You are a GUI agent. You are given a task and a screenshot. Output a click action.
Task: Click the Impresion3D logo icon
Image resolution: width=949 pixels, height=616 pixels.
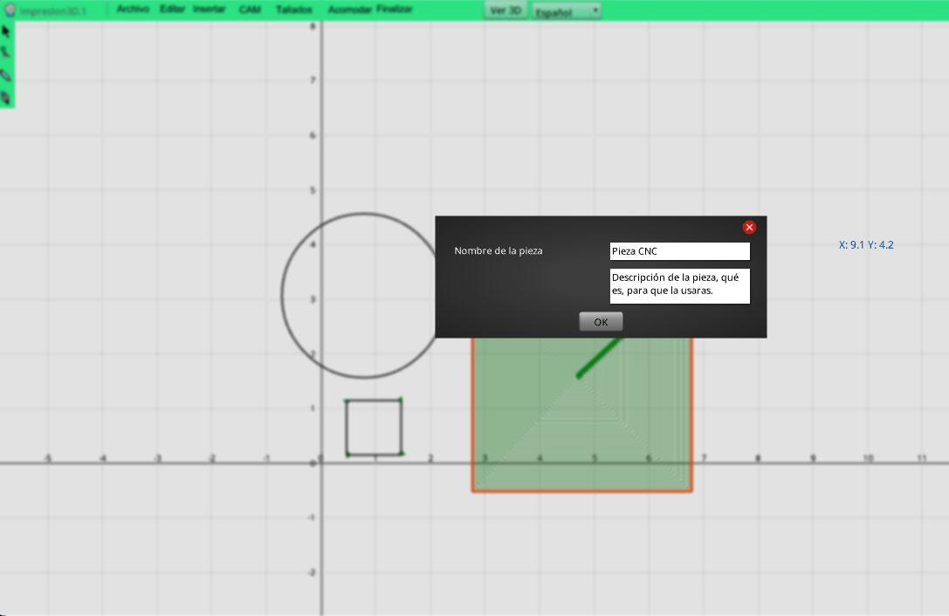[x=10, y=11]
